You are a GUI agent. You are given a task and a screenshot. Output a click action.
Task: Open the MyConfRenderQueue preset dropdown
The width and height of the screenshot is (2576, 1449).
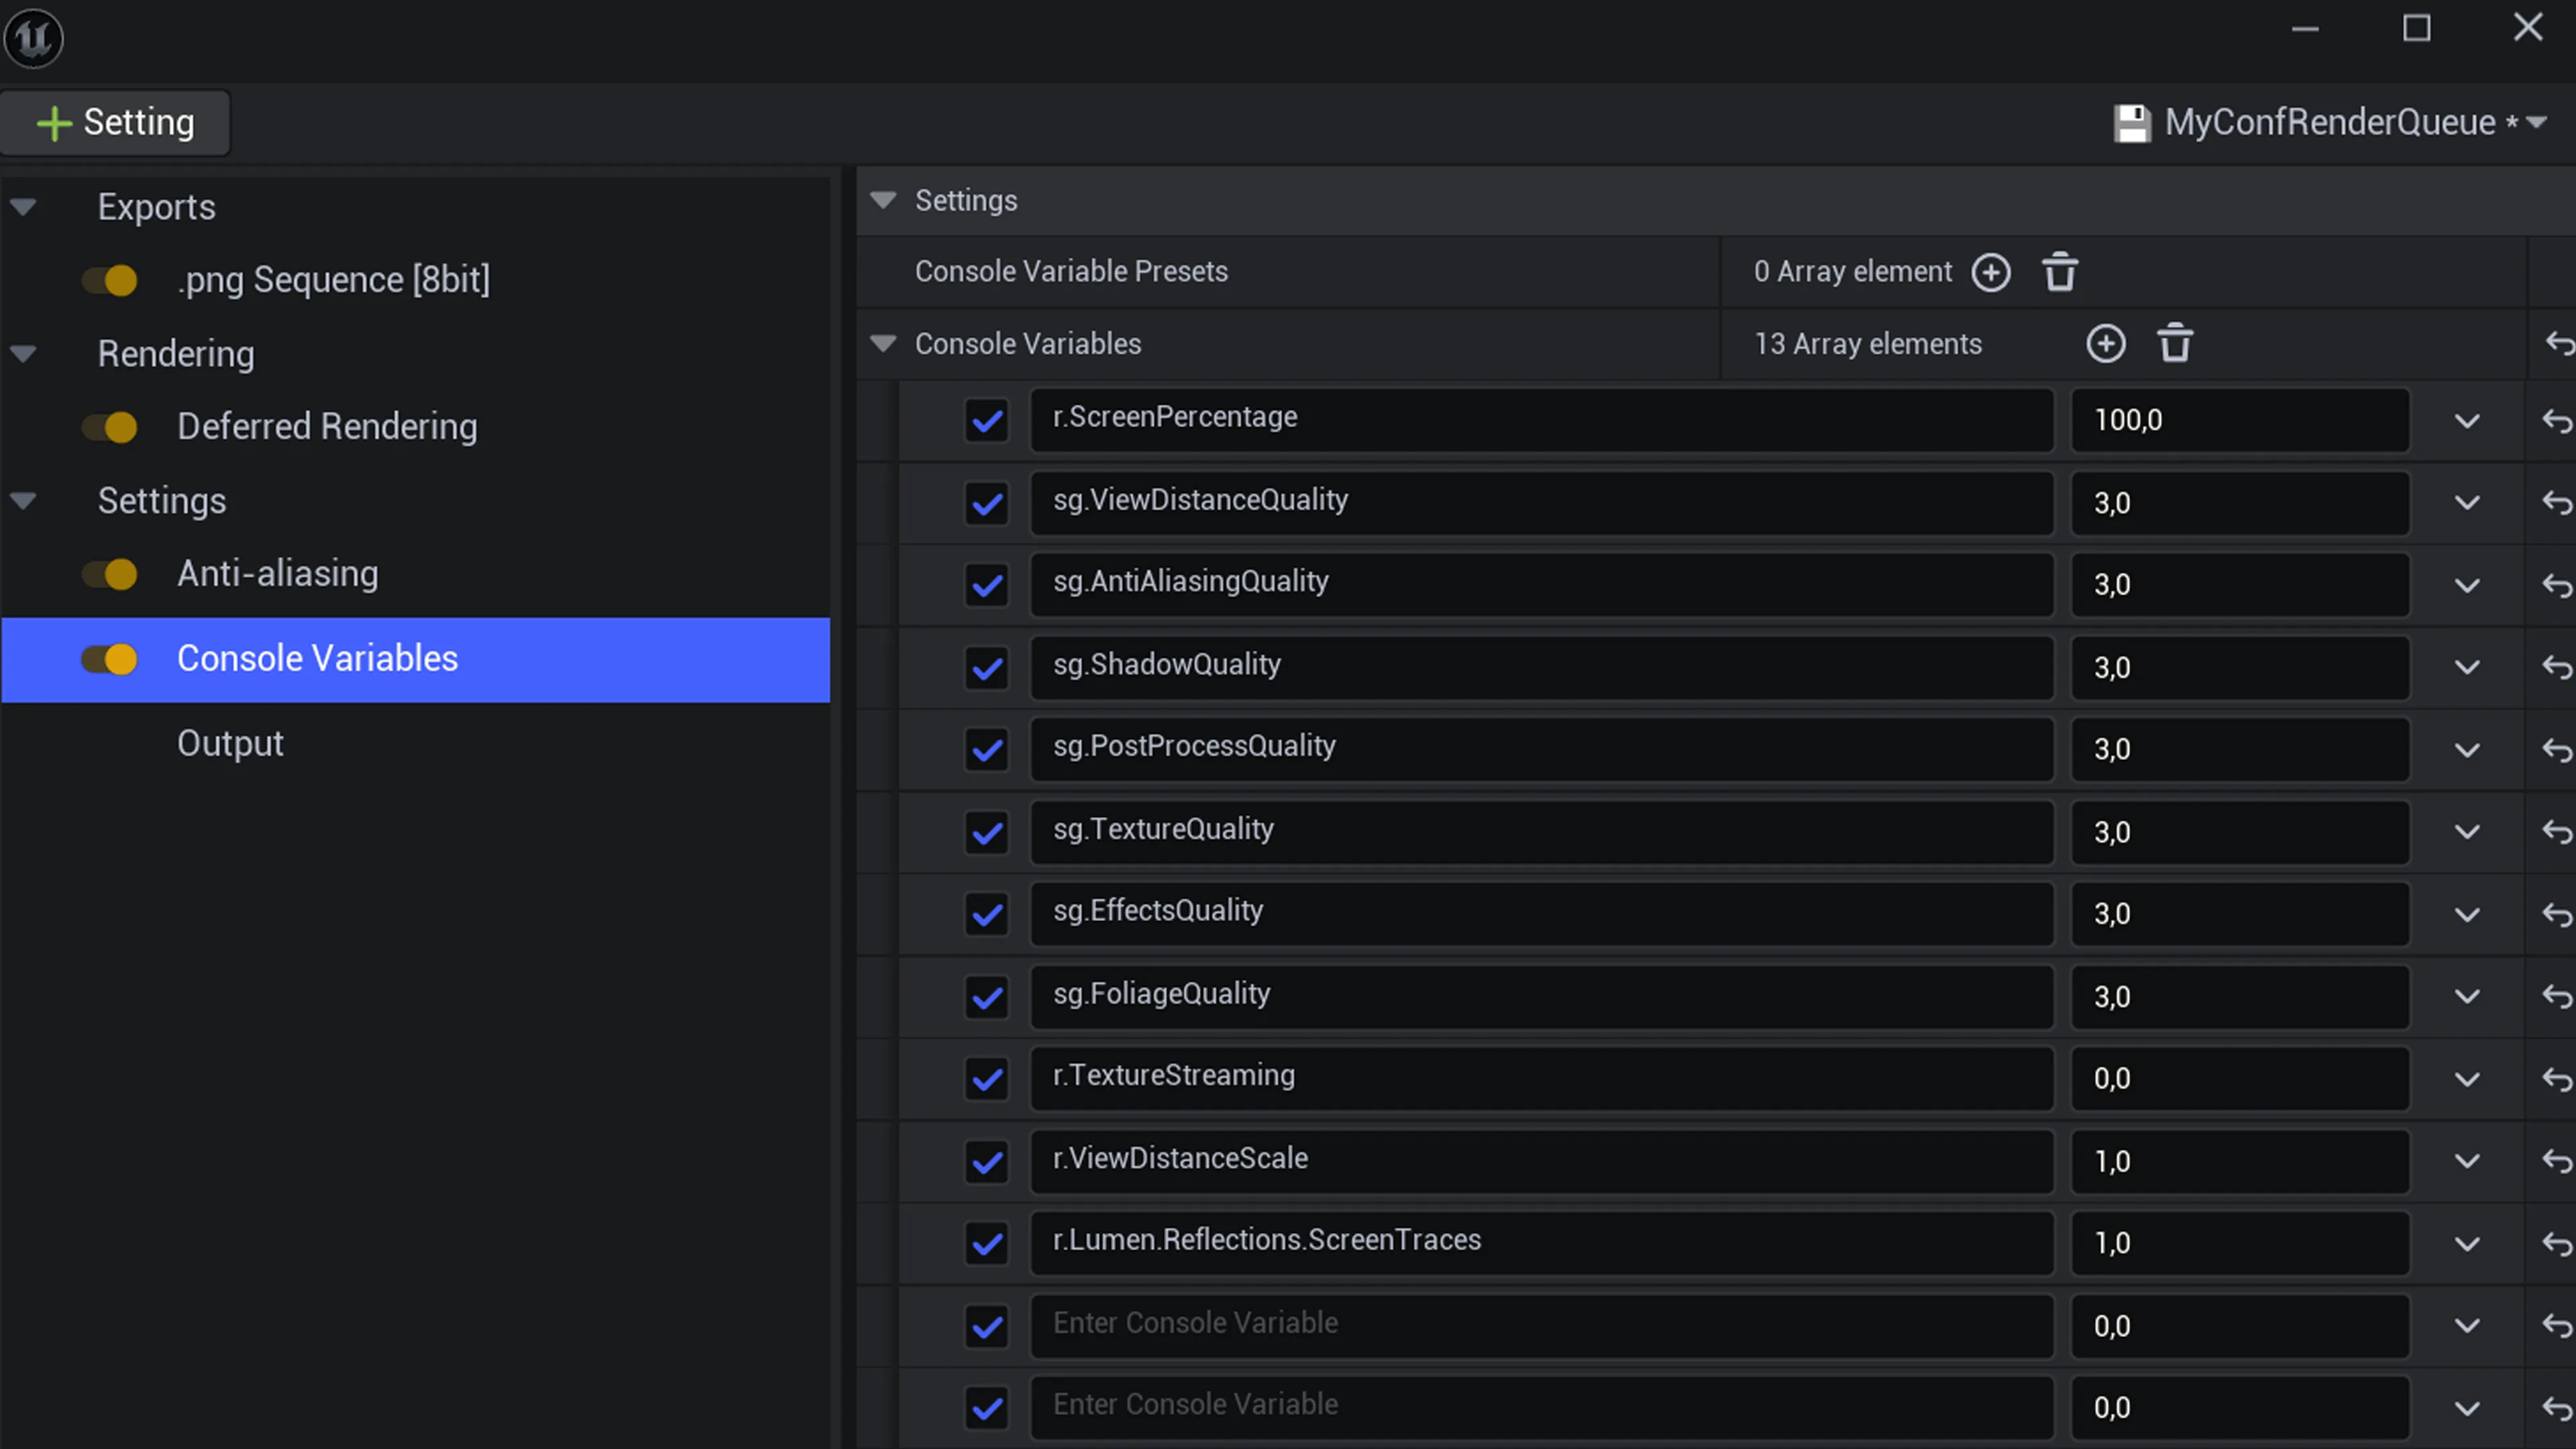pyautogui.click(x=2537, y=123)
